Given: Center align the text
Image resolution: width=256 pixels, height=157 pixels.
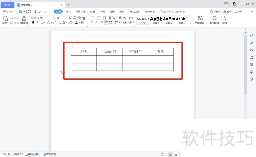Looking at the screenshot, I should tap(97, 23).
